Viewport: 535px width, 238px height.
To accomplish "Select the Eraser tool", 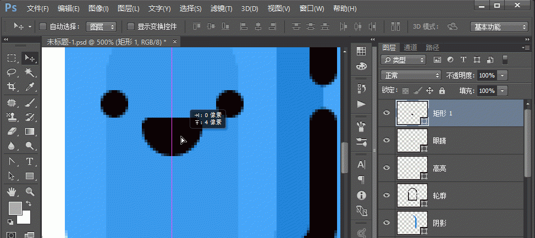I will pos(11,131).
